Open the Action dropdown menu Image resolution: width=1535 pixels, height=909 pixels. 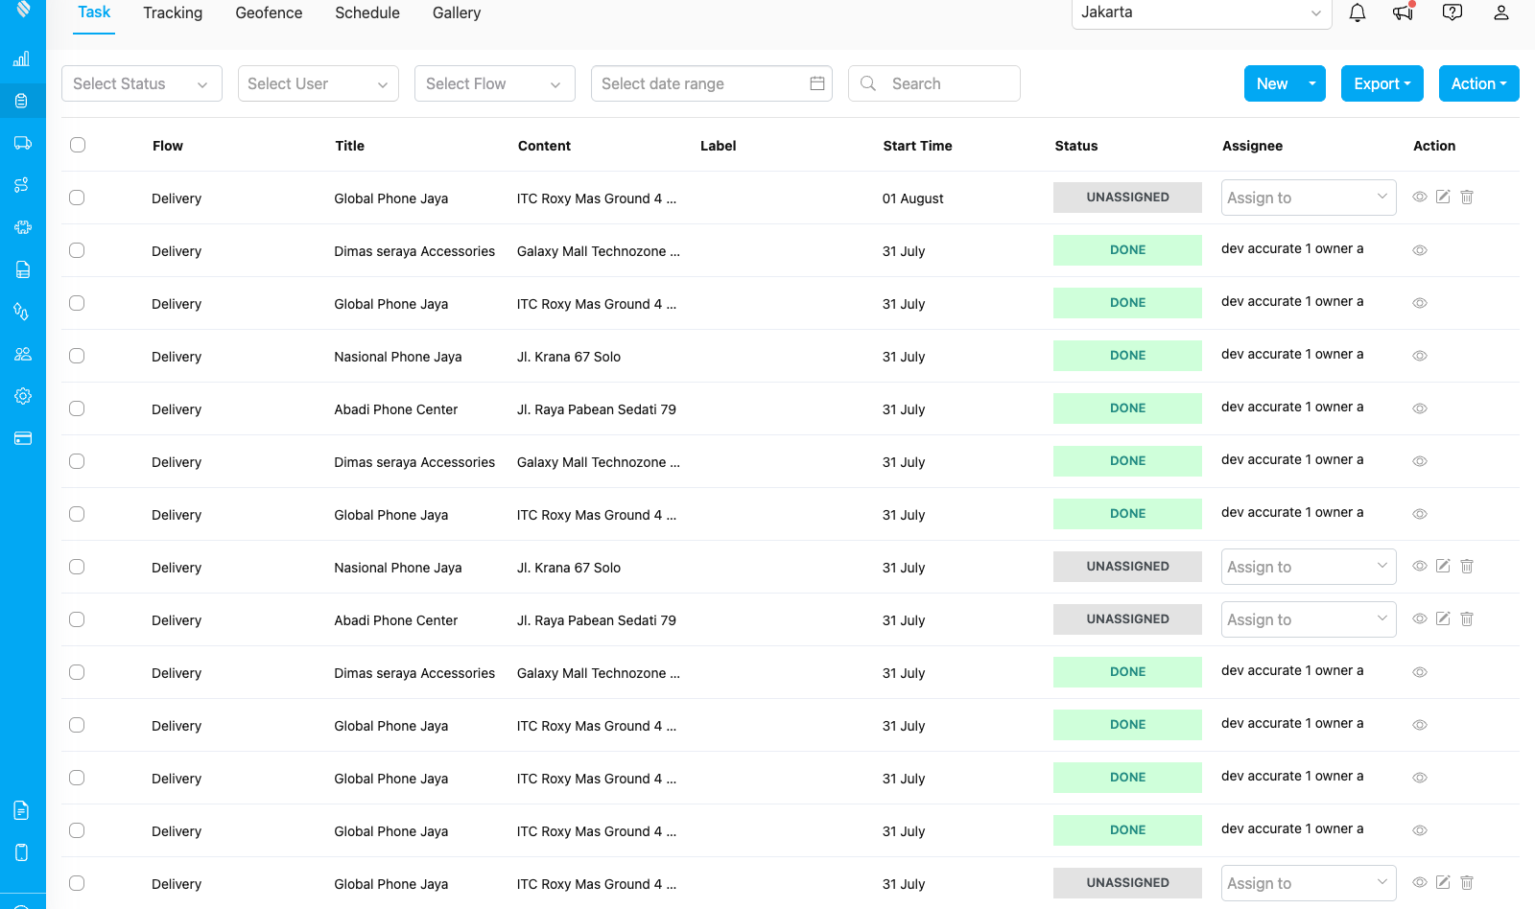coord(1479,83)
